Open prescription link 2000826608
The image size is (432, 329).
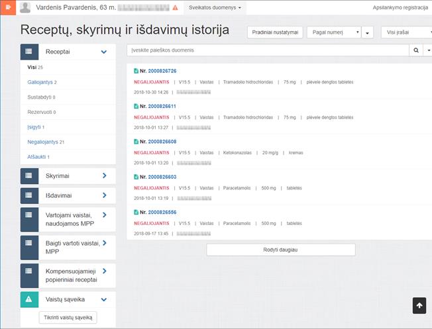162,142
